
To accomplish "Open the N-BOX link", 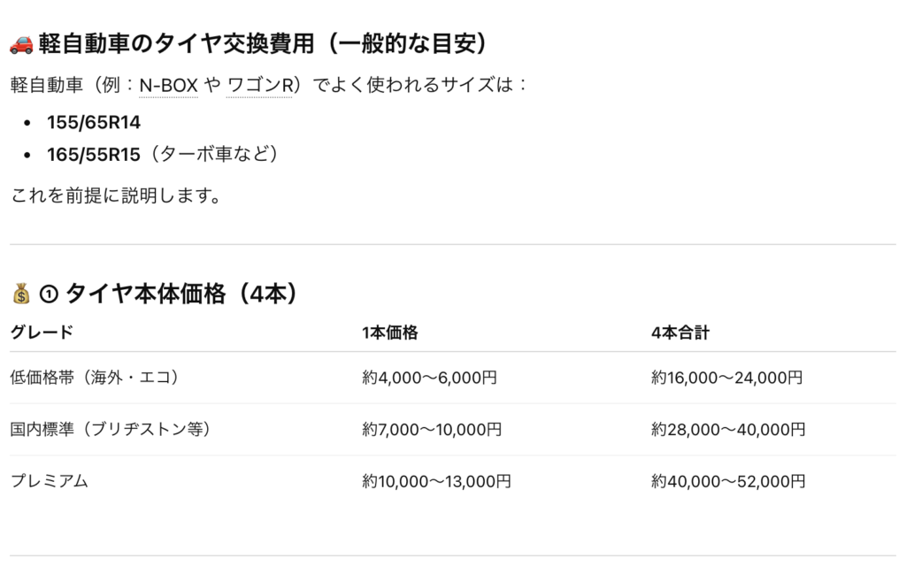I will click(168, 86).
